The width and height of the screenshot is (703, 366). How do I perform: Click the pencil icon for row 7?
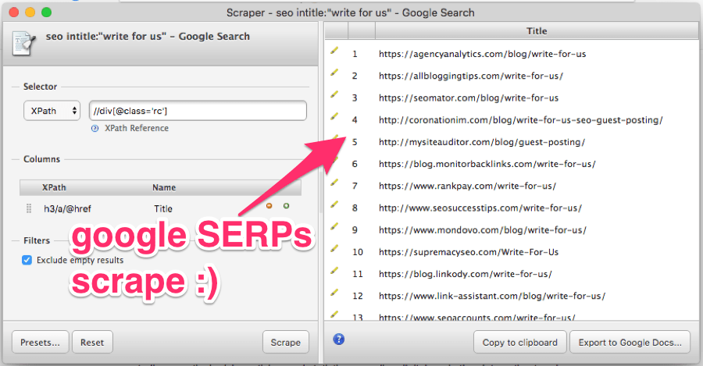[x=335, y=183]
